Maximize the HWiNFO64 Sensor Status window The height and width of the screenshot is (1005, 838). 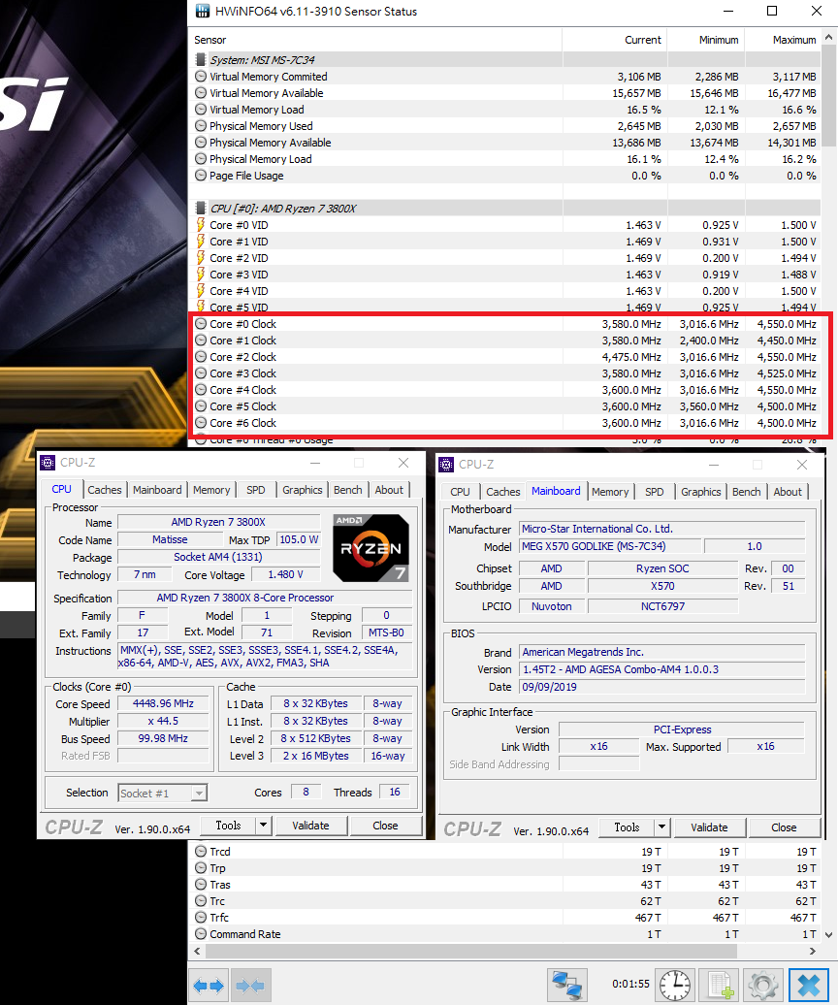coord(772,11)
